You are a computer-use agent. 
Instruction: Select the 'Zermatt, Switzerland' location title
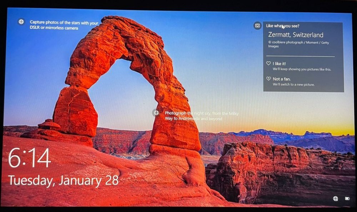(x=296, y=35)
